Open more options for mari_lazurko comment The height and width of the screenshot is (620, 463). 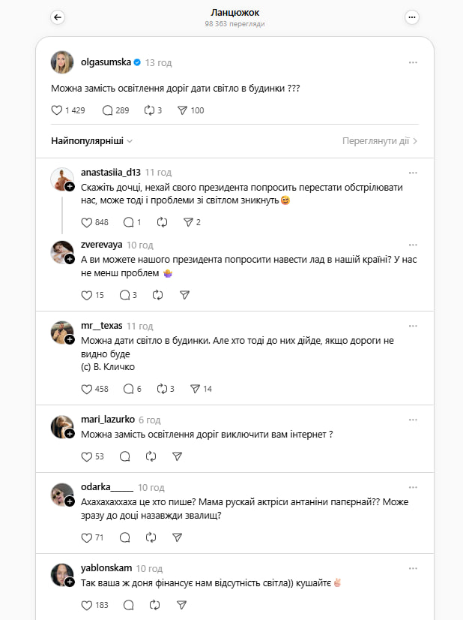pyautogui.click(x=413, y=420)
